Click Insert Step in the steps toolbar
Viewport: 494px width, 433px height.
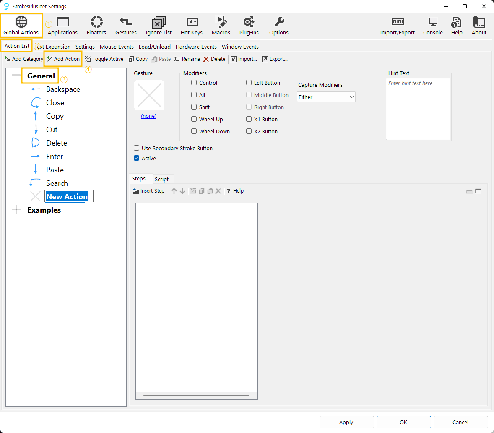coord(149,190)
